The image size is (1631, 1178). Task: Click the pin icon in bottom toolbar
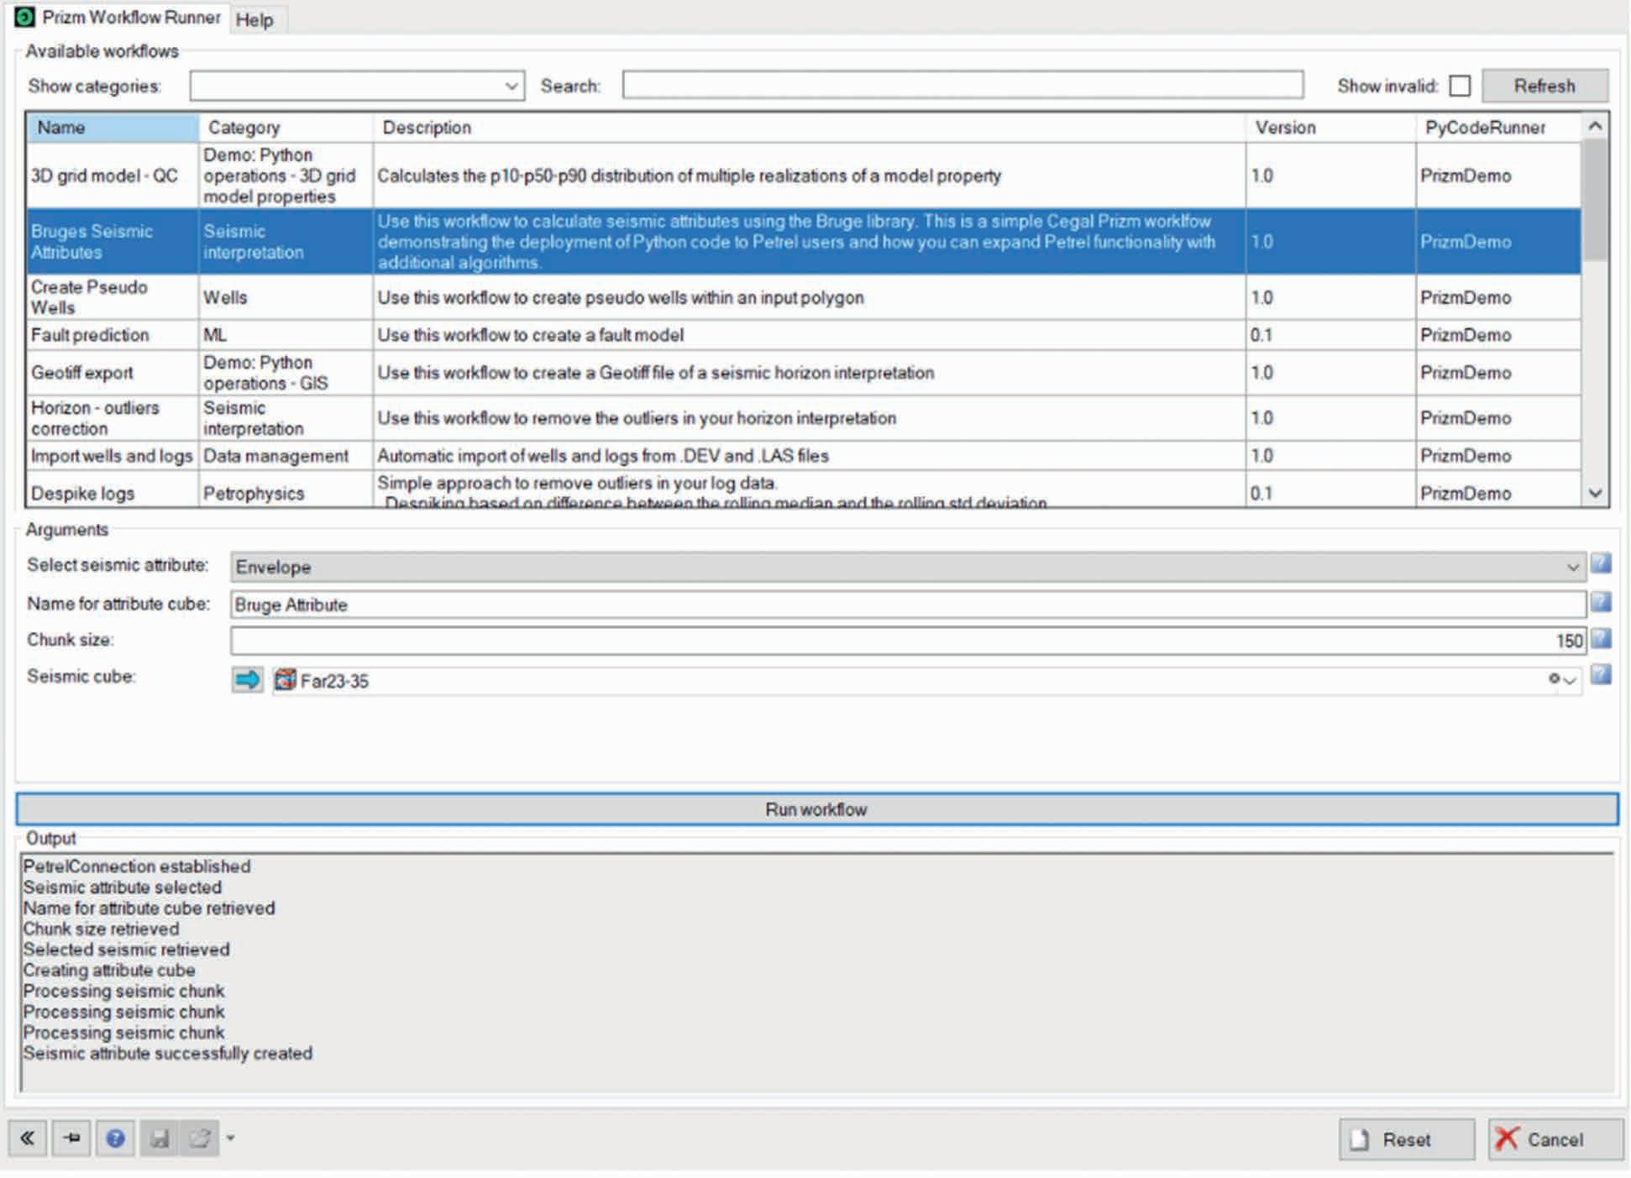pyautogui.click(x=72, y=1139)
